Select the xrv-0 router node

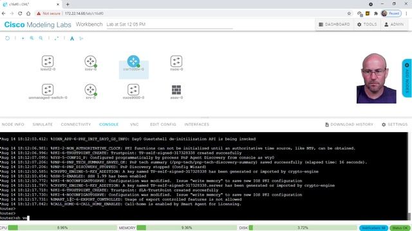pos(90,90)
